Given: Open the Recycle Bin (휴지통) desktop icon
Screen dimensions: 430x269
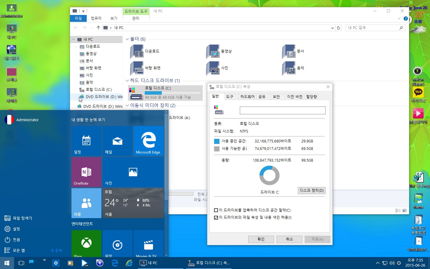Looking at the screenshot, I should click(12, 74).
